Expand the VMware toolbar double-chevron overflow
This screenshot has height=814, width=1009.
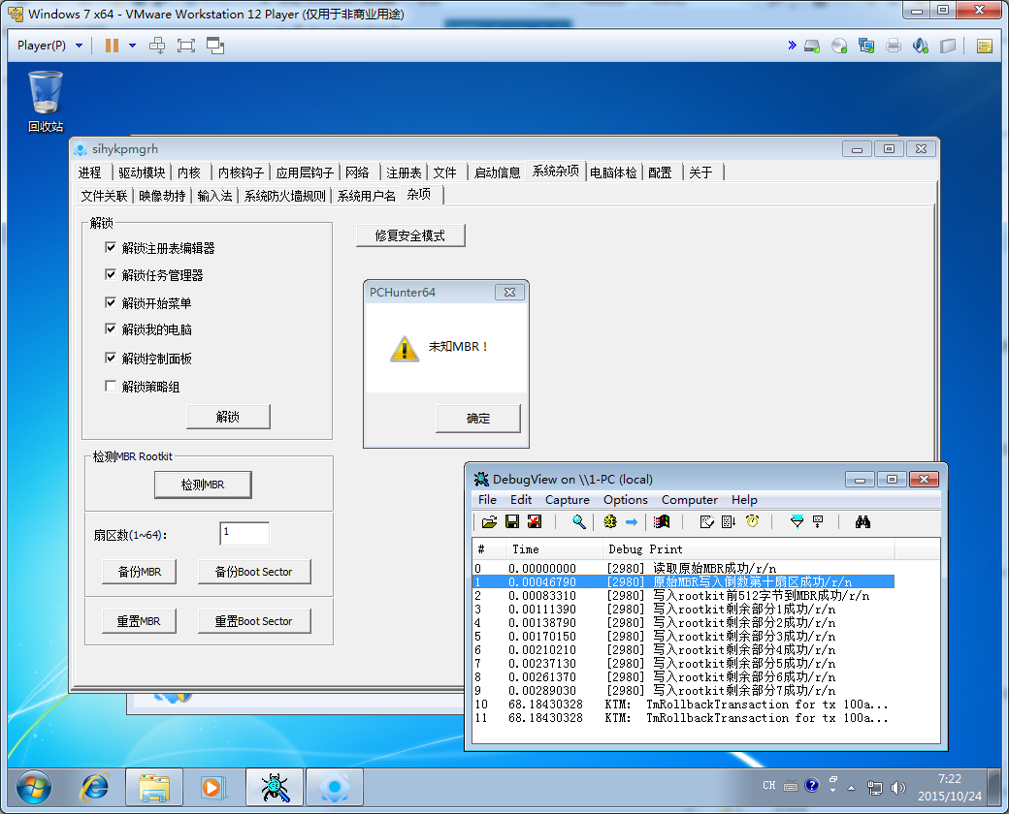[792, 45]
